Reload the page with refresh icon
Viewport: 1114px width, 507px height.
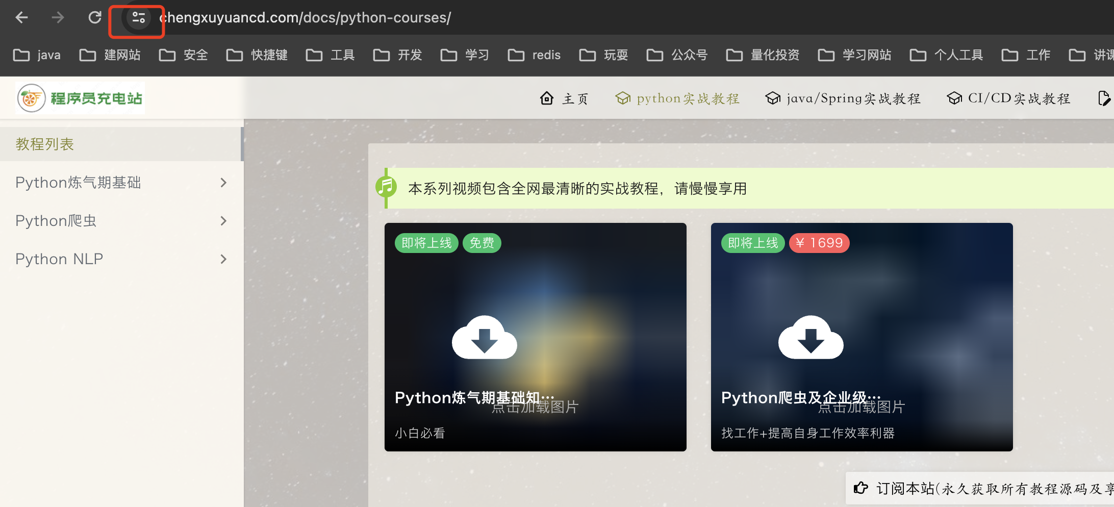coord(95,18)
